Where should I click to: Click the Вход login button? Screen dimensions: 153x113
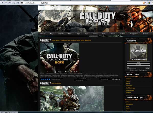click(x=147, y=68)
